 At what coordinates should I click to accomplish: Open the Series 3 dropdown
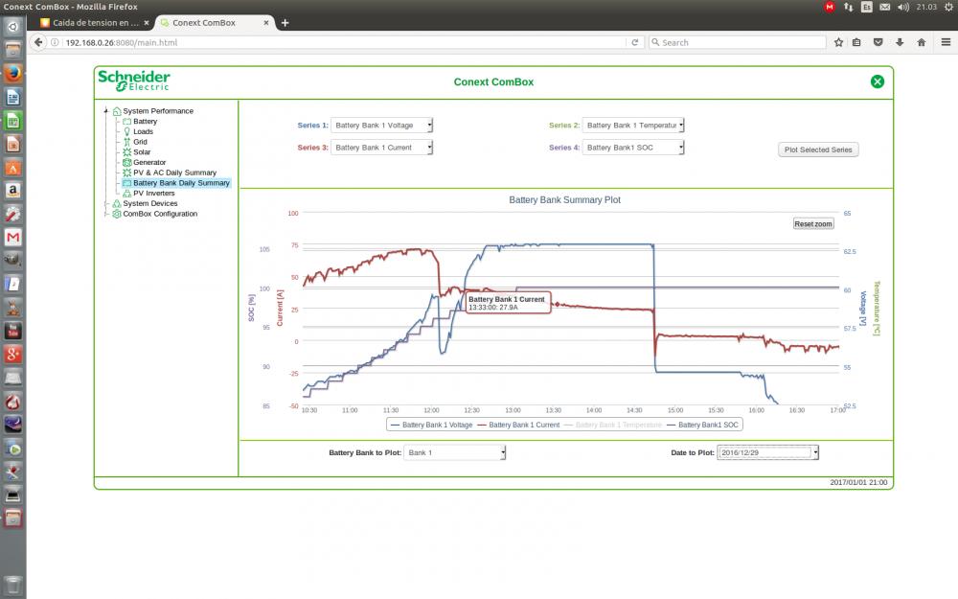[382, 148]
